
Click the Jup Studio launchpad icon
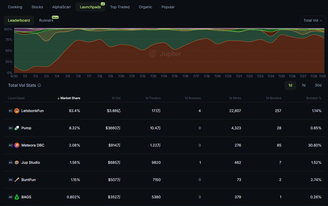coord(17,162)
